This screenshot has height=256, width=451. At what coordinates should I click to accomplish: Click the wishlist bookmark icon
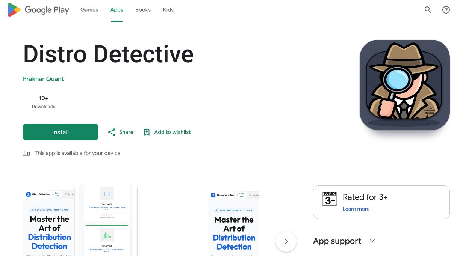[147, 132]
